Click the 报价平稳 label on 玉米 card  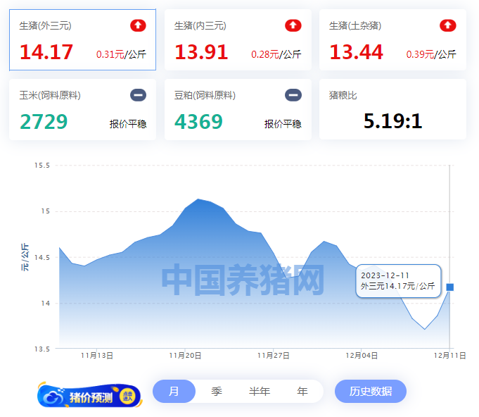(128, 124)
